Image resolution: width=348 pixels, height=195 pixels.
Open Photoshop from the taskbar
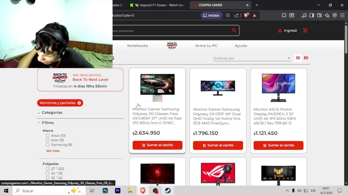(105, 191)
